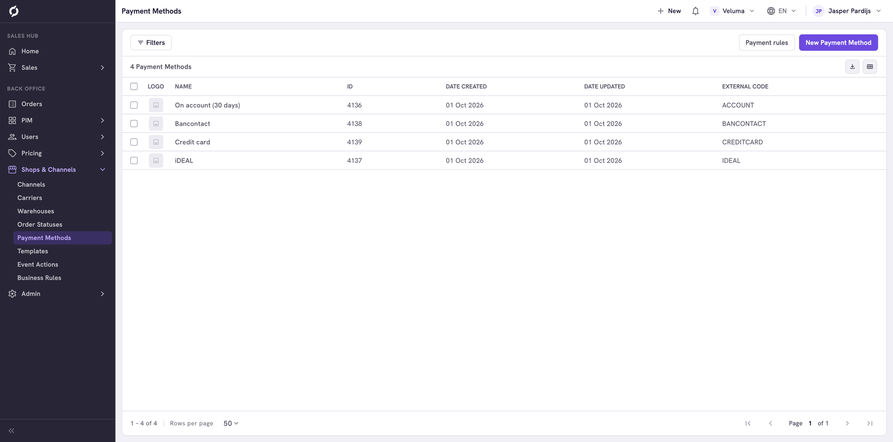893x442 pixels.
Task: Go to the last page icon
Action: tap(870, 424)
